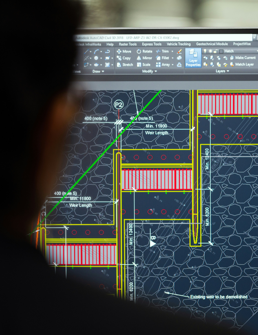Viewport: 258px width, 335px height.
Task: Select the Trim tool
Action: (x=162, y=51)
